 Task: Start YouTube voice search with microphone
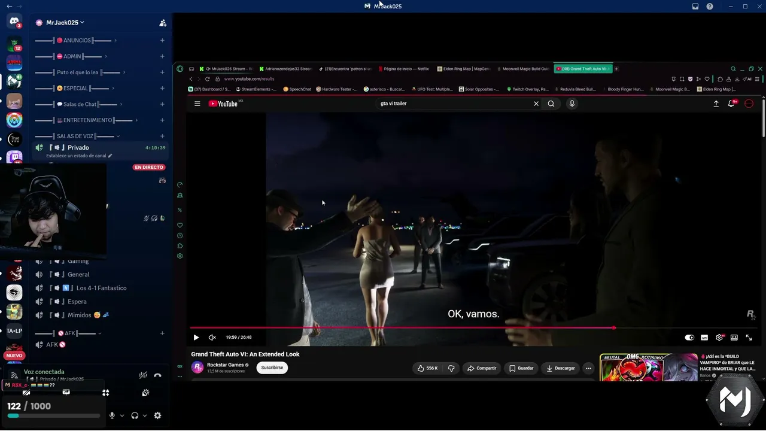coord(572,104)
